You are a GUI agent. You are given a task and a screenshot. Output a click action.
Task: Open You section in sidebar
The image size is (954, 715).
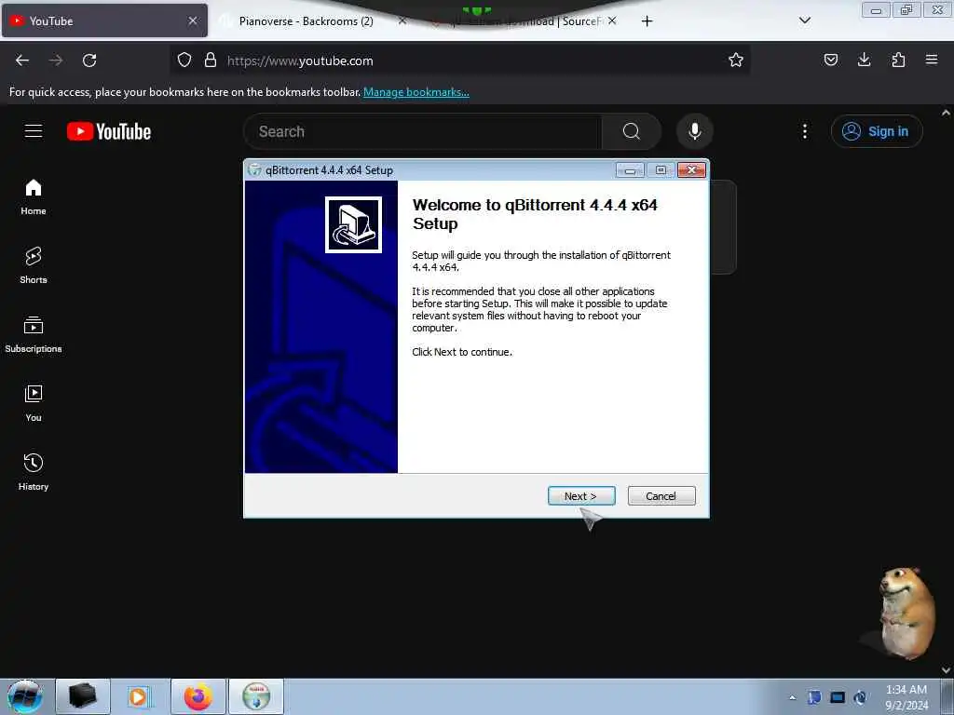point(34,404)
